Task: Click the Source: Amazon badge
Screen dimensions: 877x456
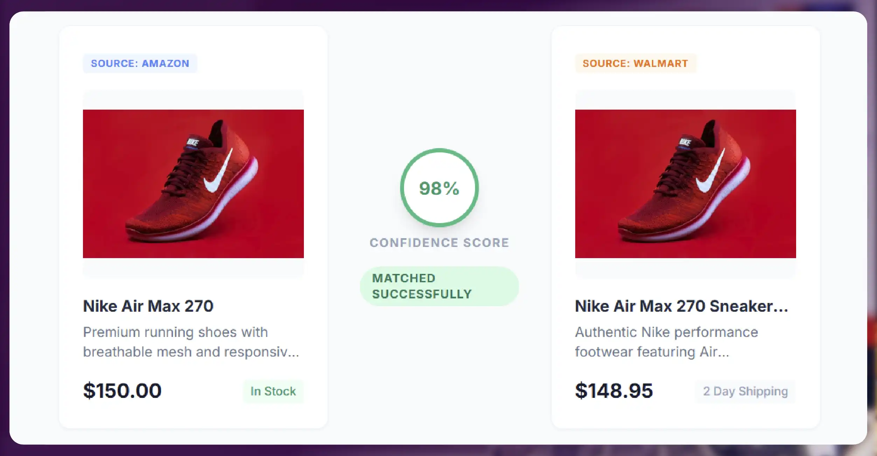Action: (x=140, y=63)
